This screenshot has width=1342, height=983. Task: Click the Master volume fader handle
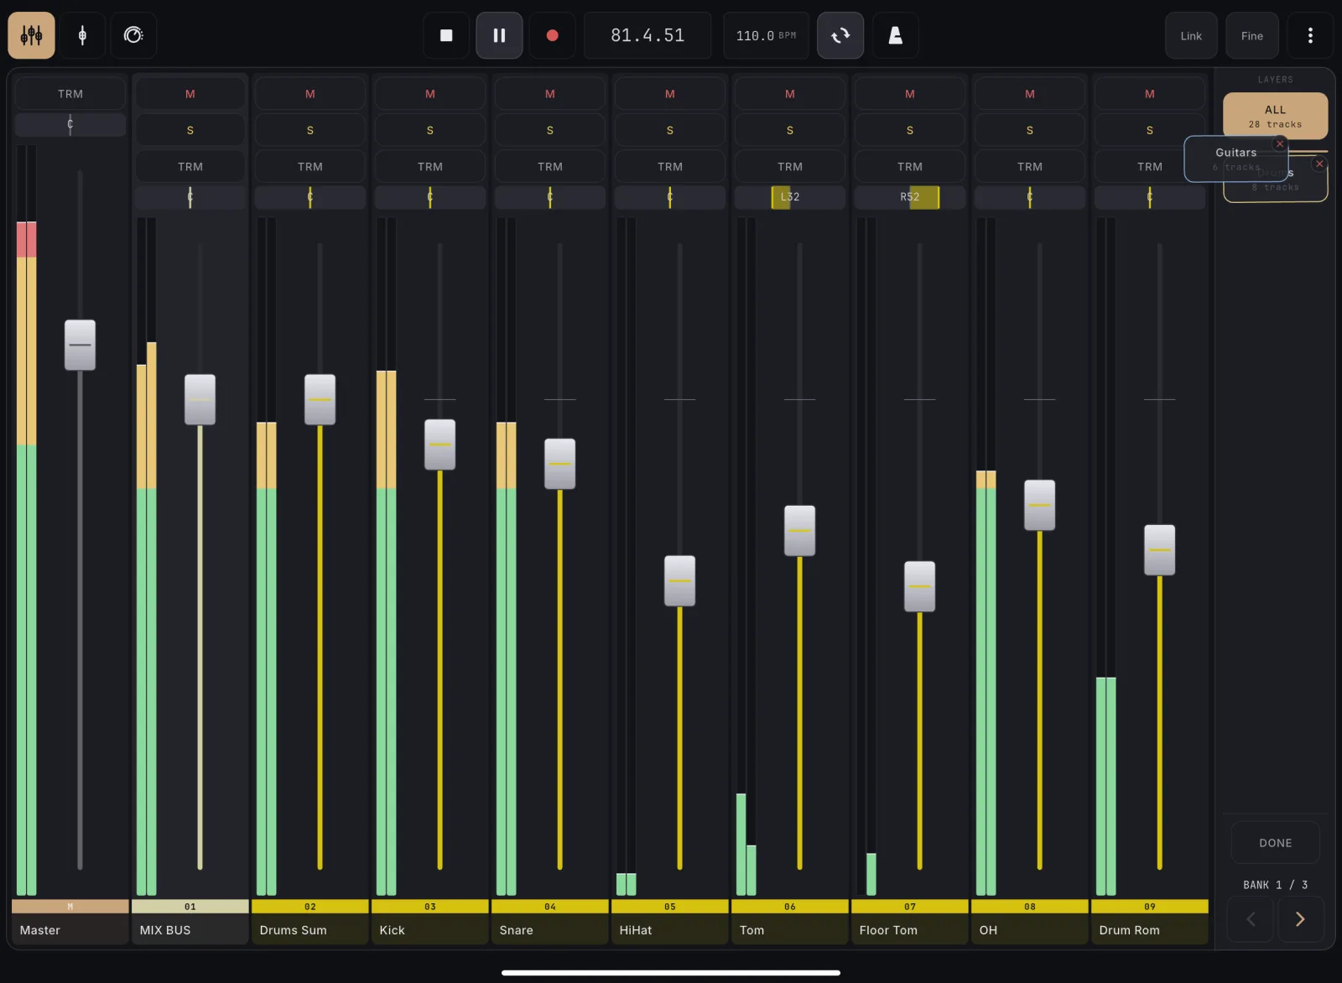tap(80, 345)
